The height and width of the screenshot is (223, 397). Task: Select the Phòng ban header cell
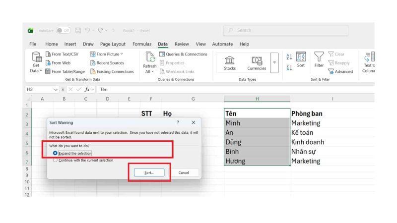pyautogui.click(x=332, y=113)
